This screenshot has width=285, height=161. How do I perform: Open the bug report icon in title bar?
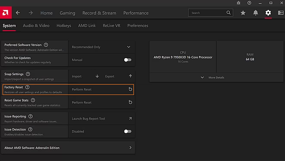coord(238,3)
